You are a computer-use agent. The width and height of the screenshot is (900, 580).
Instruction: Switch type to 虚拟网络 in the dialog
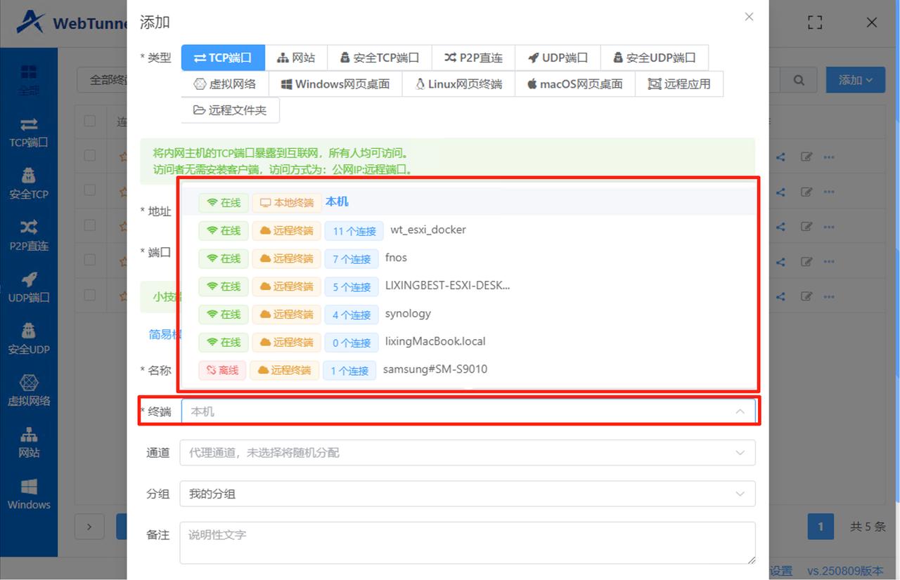click(225, 84)
